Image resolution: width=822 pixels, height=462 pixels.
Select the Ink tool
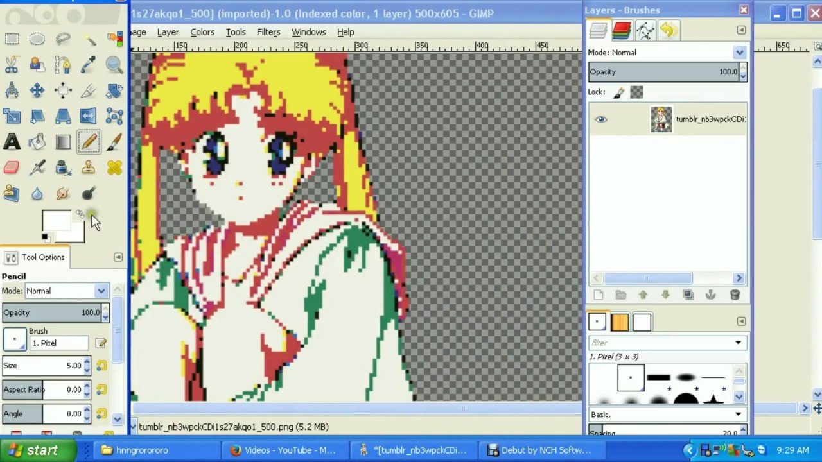[63, 167]
